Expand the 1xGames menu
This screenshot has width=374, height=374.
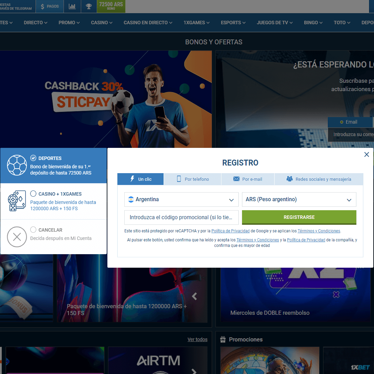coord(197,23)
